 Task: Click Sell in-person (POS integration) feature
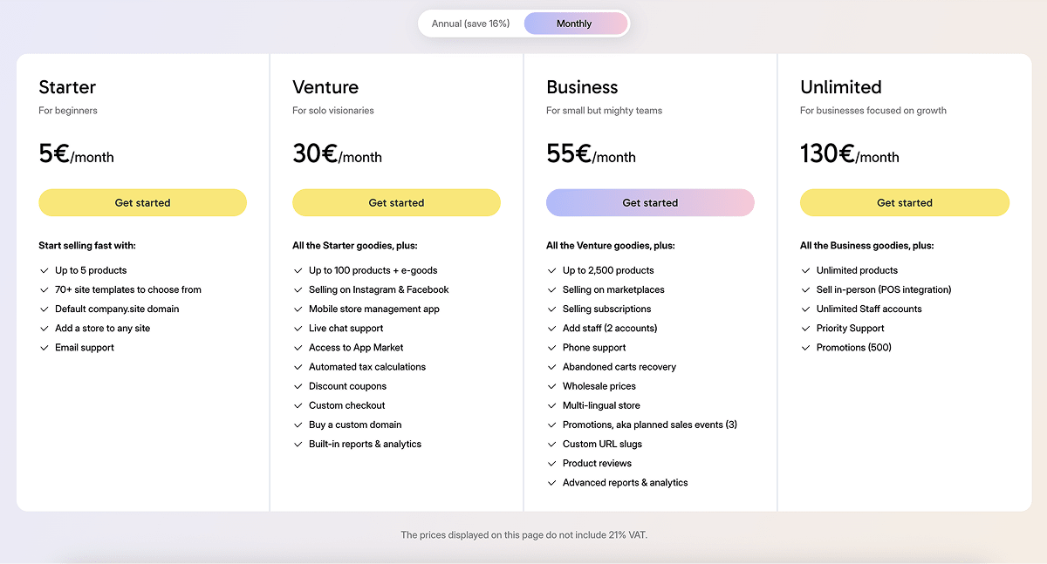[883, 289]
